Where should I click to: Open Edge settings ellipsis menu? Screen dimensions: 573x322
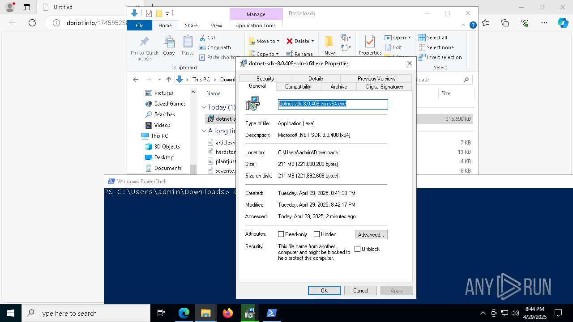point(544,23)
